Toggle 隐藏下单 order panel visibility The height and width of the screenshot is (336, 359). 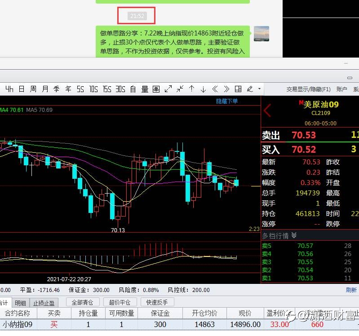tap(227, 101)
